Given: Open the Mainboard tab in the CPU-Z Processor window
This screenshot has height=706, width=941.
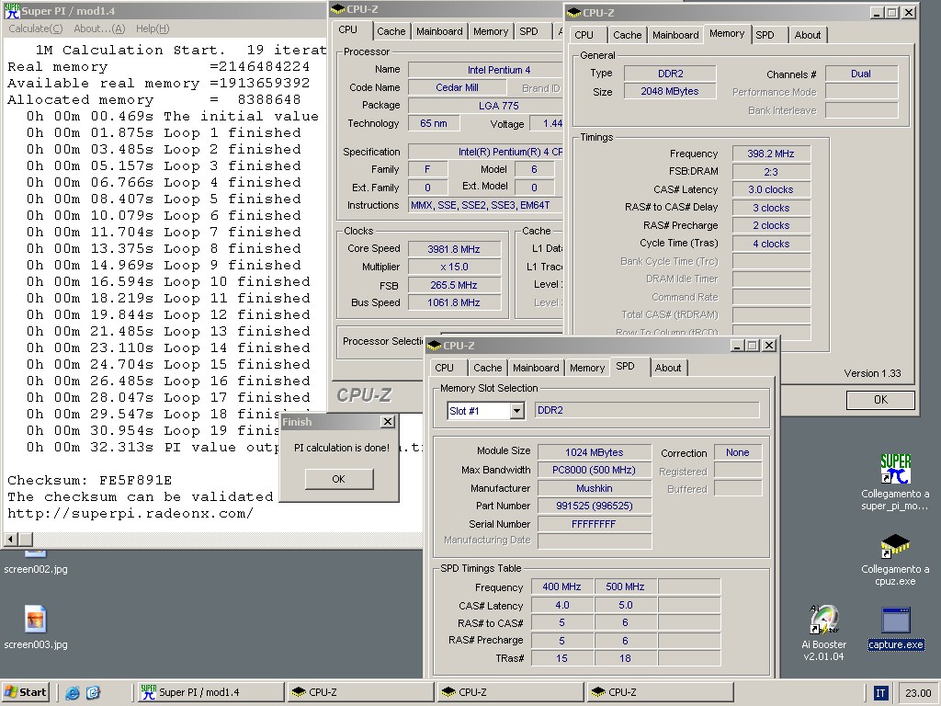Looking at the screenshot, I should pos(439,31).
